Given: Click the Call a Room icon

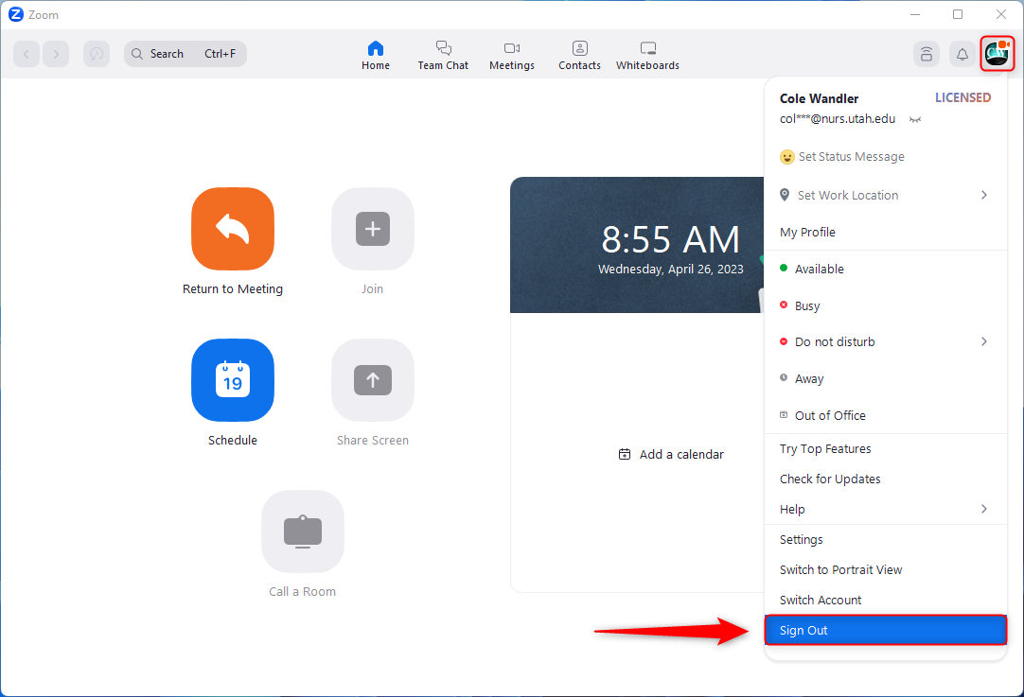Looking at the screenshot, I should point(303,531).
